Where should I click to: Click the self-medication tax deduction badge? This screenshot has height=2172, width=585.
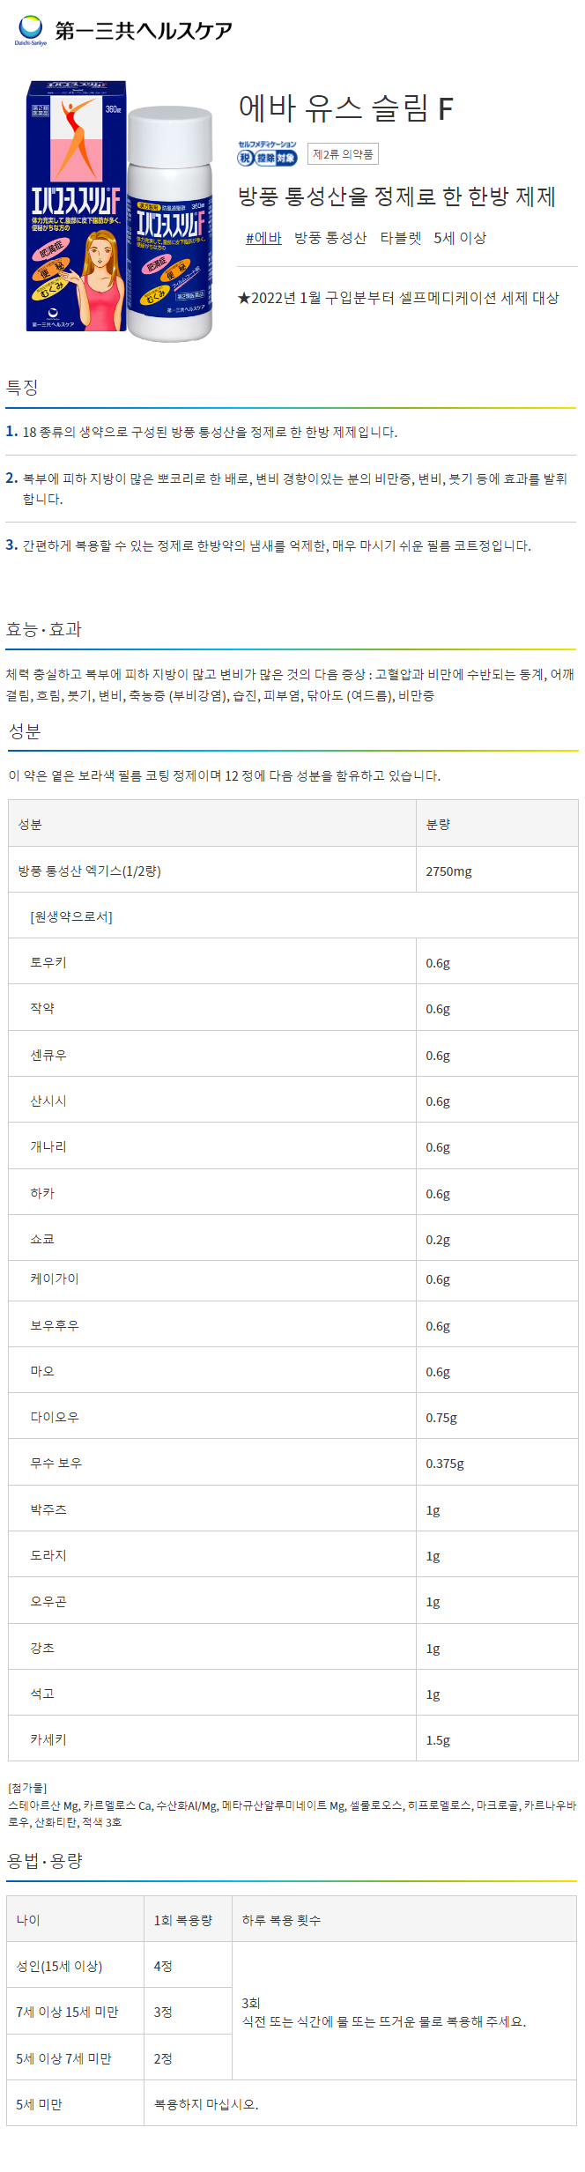268,153
